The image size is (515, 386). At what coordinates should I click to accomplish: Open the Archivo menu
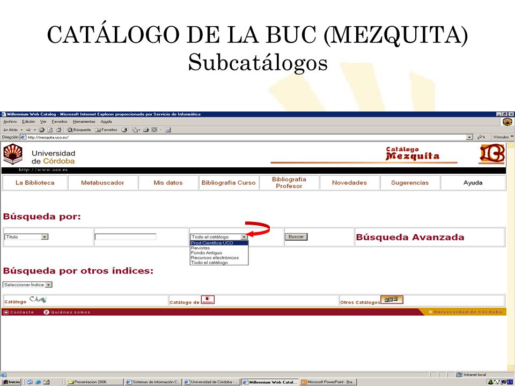pyautogui.click(x=10, y=122)
